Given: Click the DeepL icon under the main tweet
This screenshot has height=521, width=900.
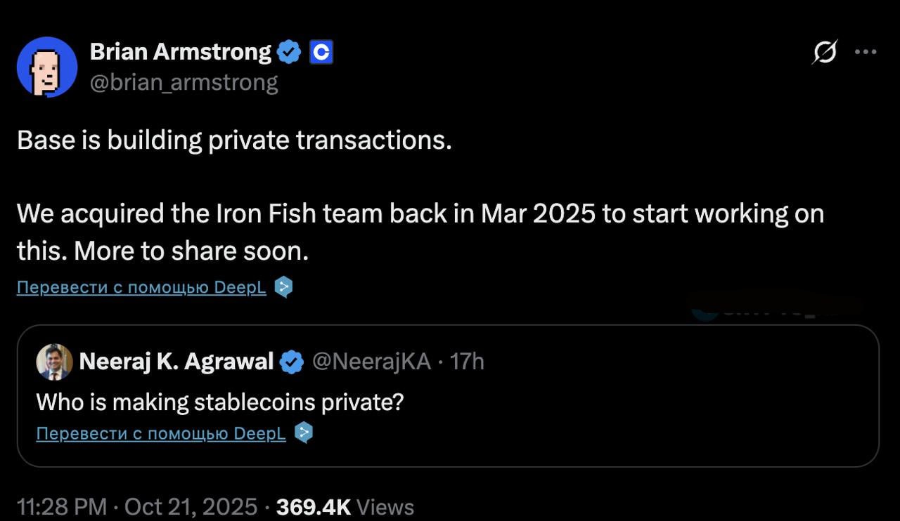Looking at the screenshot, I should coord(283,287).
